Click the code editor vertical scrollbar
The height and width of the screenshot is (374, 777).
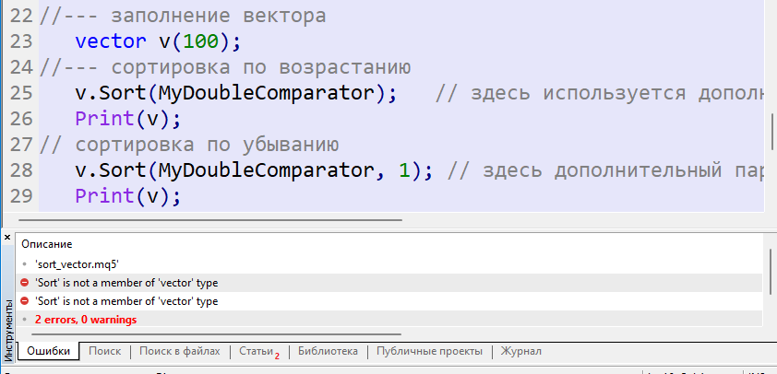(x=772, y=131)
